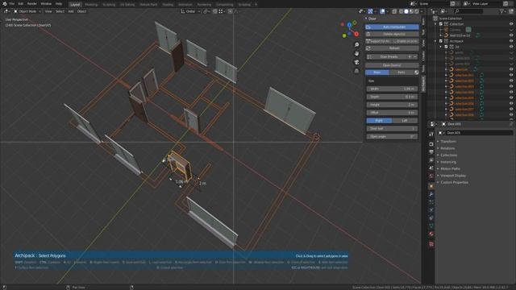Select the Main tab in Door panel
The width and height of the screenshot is (516, 290).
(x=377, y=72)
